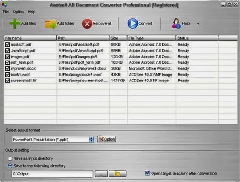Sort by Status column header

[x=197, y=38]
